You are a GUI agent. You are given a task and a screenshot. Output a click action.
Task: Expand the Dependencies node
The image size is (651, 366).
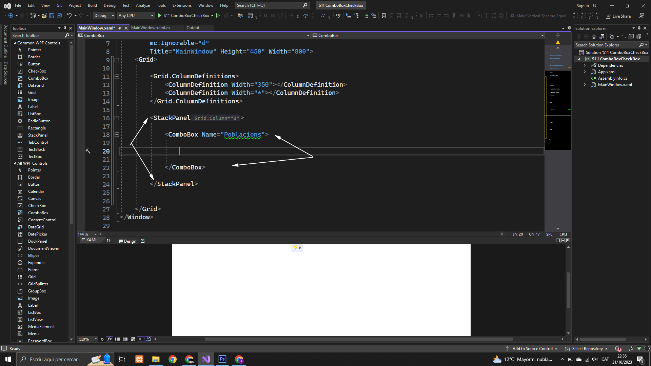[x=585, y=65]
